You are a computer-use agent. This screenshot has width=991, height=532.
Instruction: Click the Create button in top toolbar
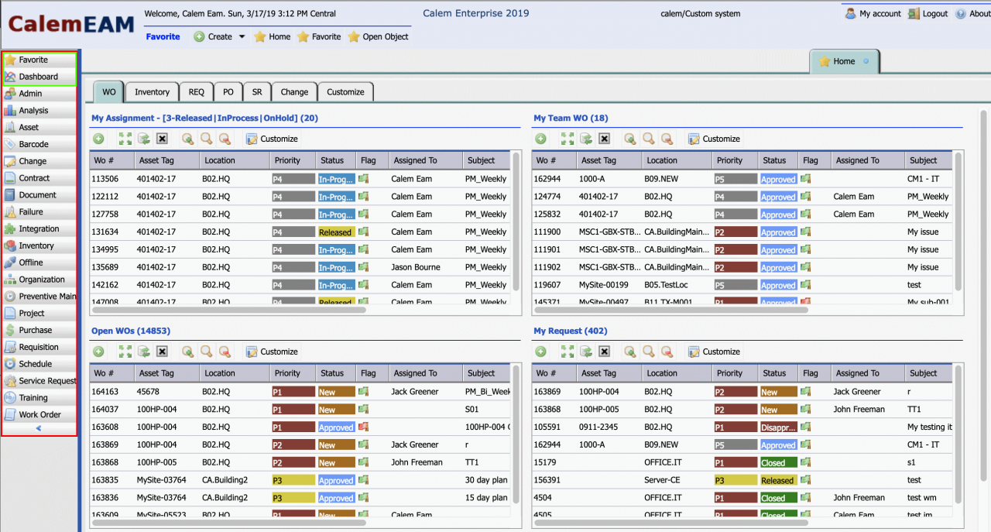pos(213,36)
